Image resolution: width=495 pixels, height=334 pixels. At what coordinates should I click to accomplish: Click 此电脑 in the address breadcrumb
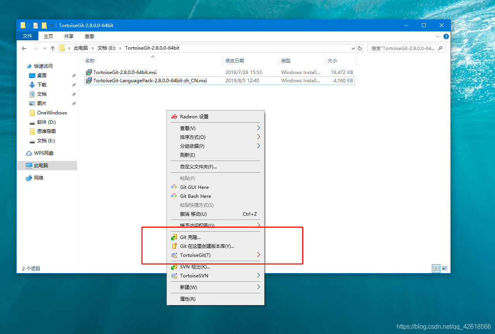coord(81,48)
